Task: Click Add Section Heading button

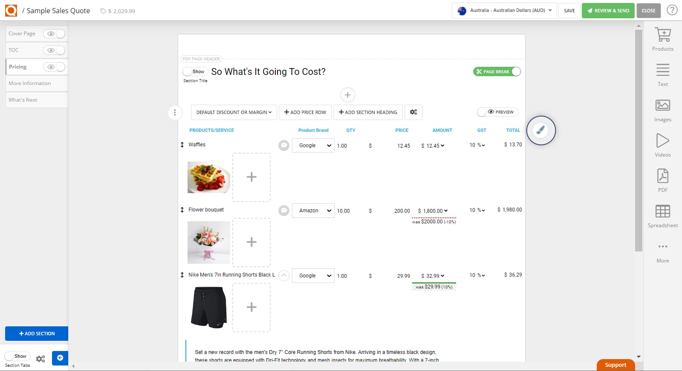Action: (x=368, y=112)
